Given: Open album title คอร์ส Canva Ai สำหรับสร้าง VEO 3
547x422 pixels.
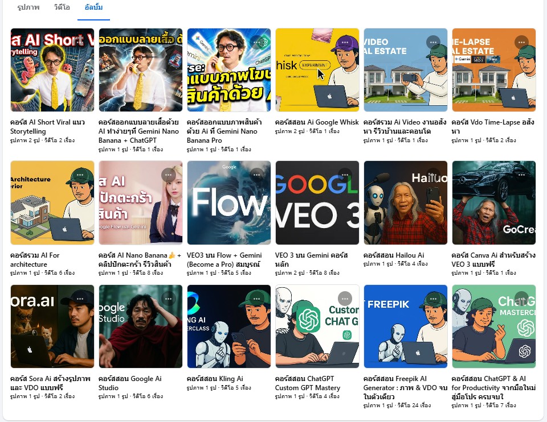Looking at the screenshot, I should coord(493,260).
